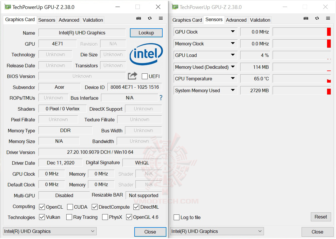This screenshot has height=239, width=336.
Task: Click the Driver Date Dec 11, 2020 field
Action: (x=60, y=163)
